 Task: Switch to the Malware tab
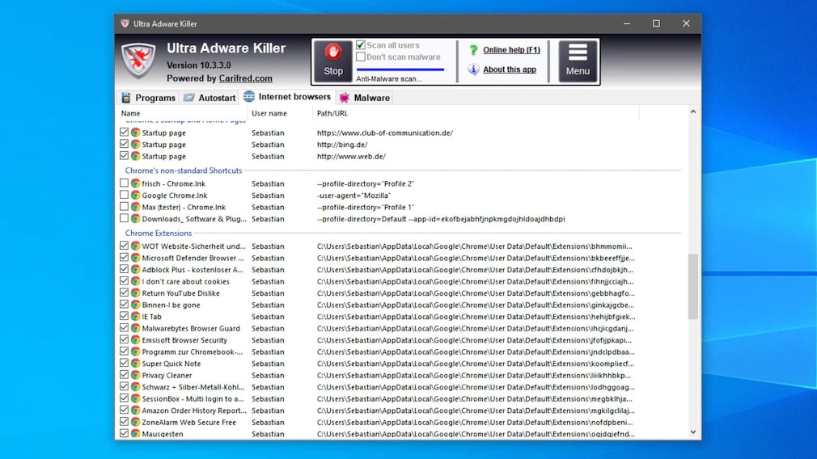pos(364,97)
